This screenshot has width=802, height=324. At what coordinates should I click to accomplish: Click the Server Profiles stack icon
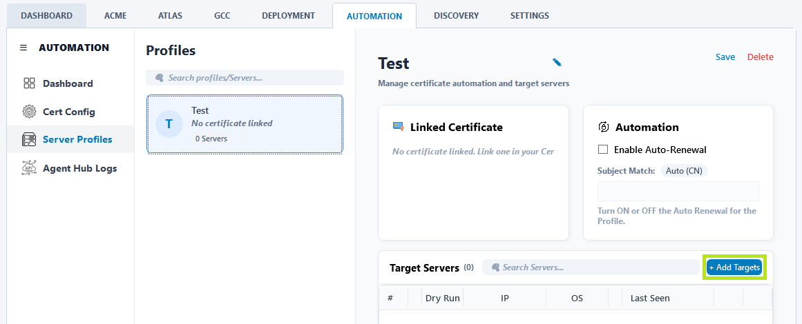[x=29, y=139]
